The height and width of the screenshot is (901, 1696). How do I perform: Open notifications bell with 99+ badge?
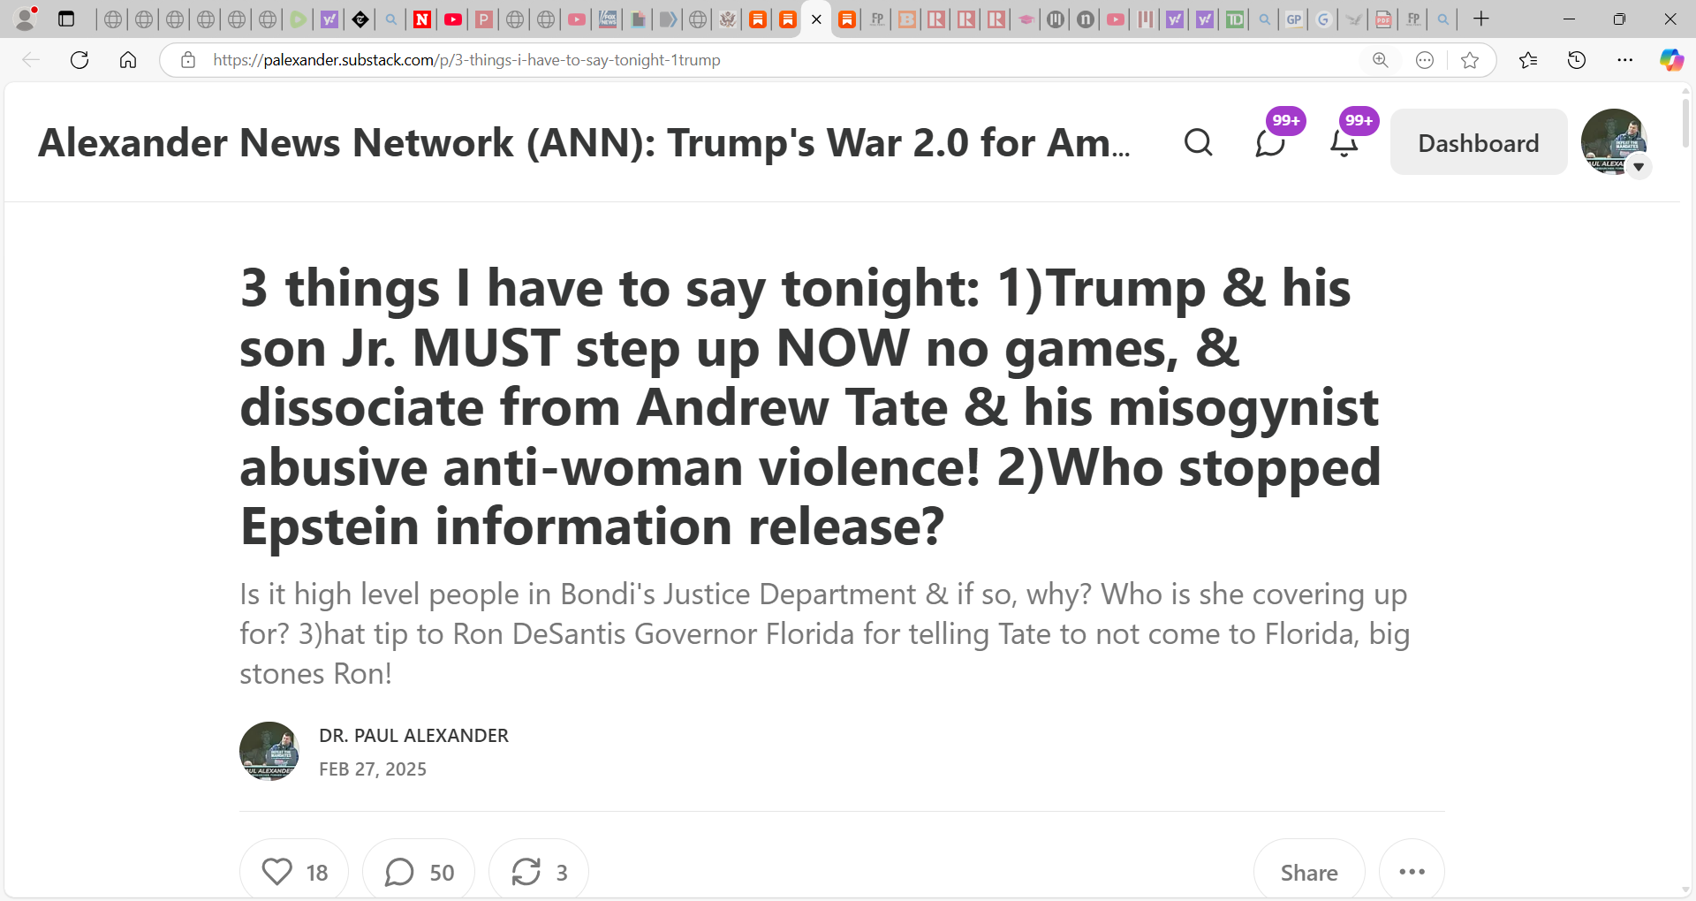pyautogui.click(x=1344, y=142)
